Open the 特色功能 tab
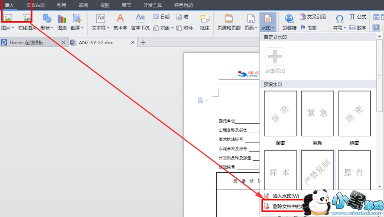Screen dimensions: 384x217 (183, 5)
